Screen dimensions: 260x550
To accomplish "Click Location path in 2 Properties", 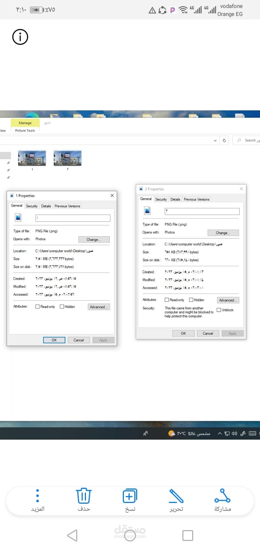I will coord(193,244).
